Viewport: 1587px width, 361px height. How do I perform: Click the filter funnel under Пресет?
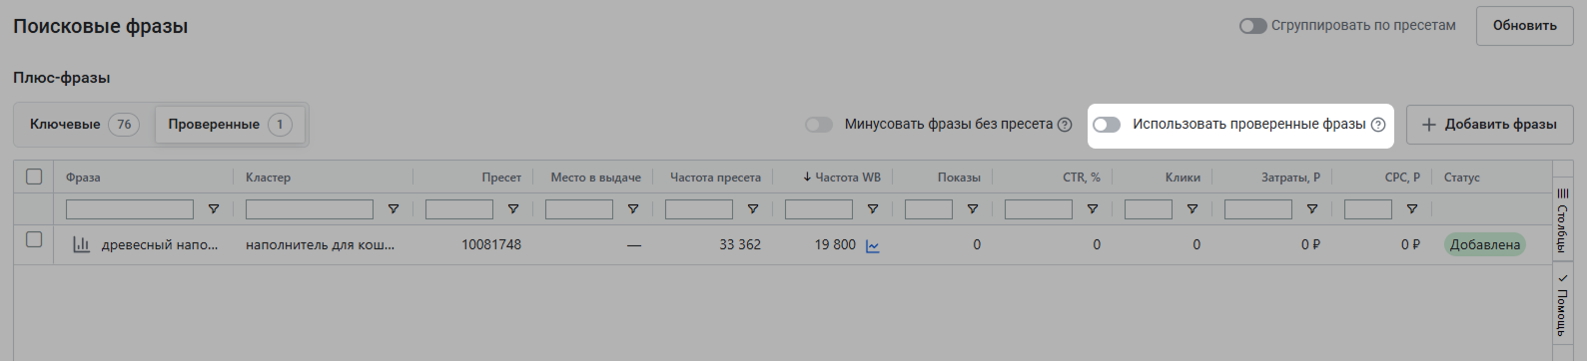[x=513, y=209]
